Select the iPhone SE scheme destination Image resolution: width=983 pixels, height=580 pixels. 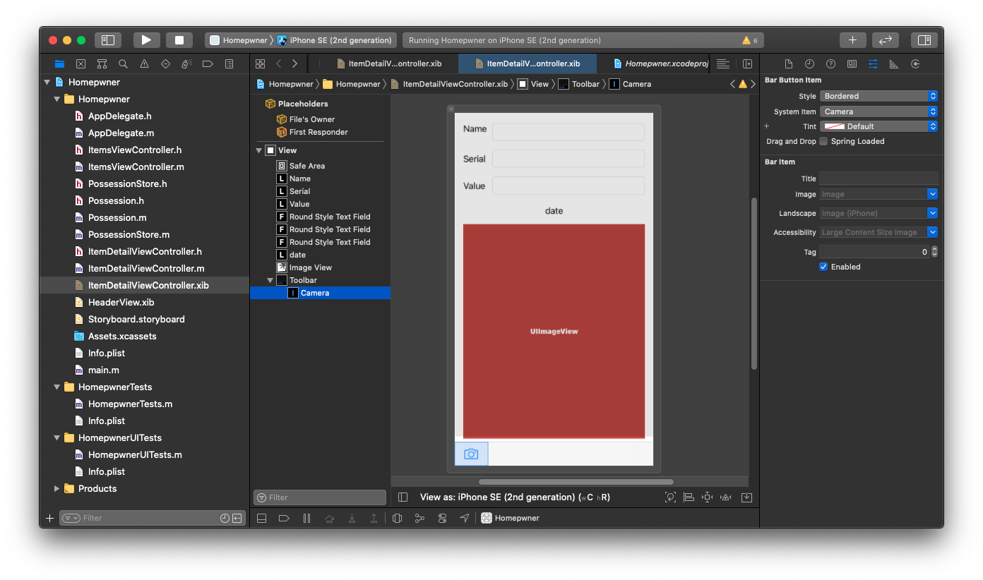point(335,40)
